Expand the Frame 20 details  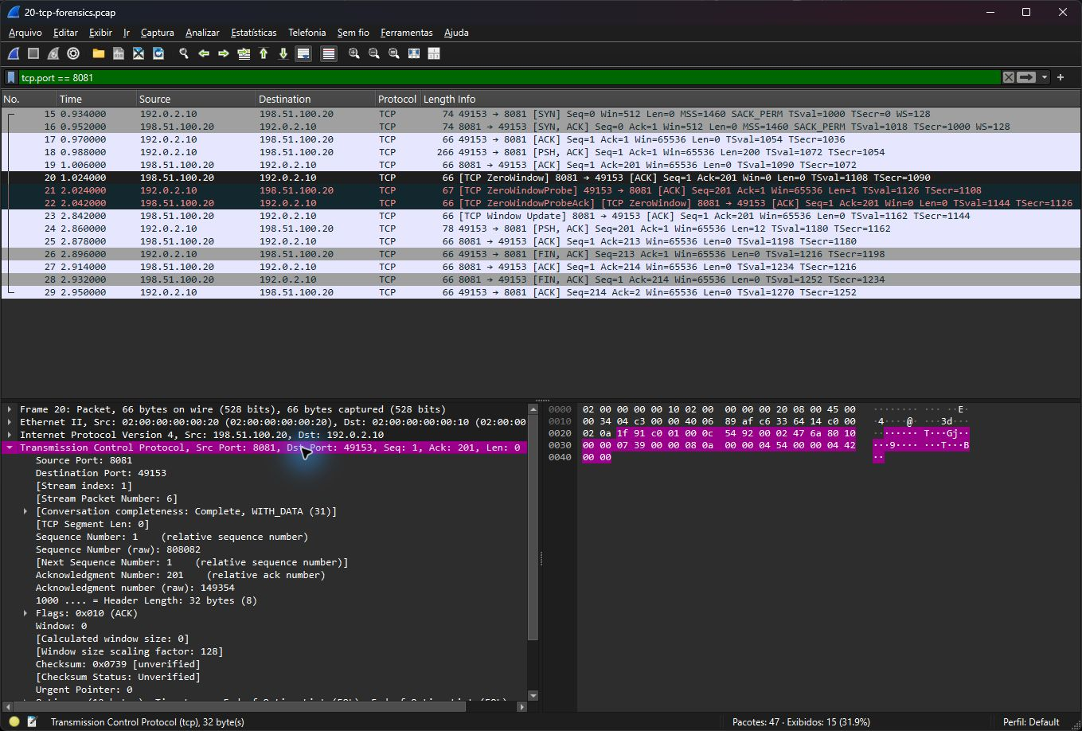click(x=10, y=409)
